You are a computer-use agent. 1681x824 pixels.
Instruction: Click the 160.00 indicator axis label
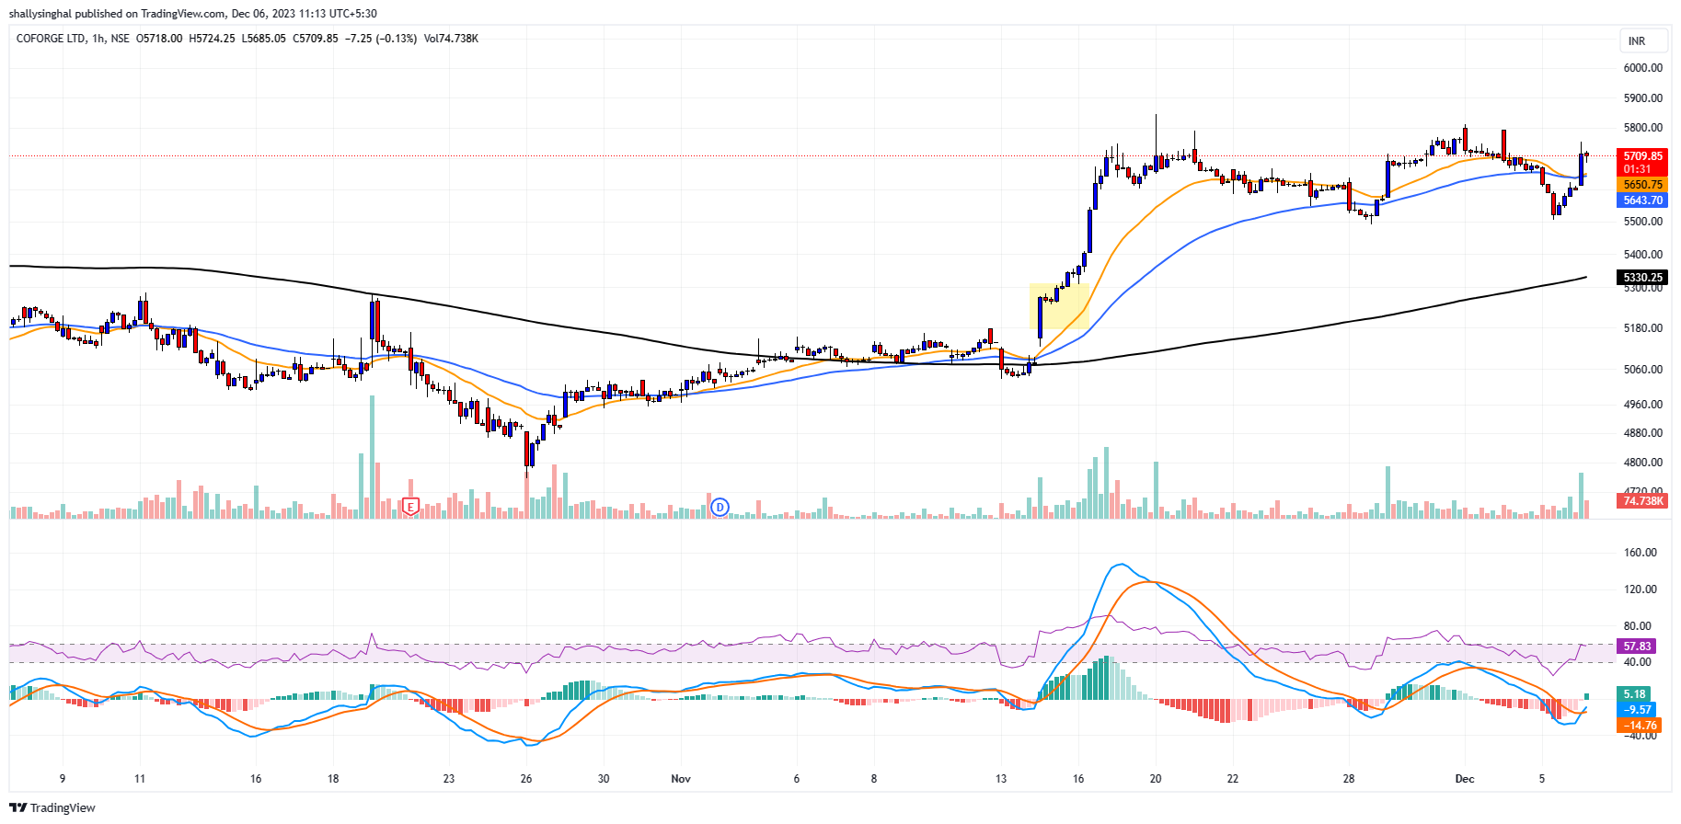coord(1641,553)
